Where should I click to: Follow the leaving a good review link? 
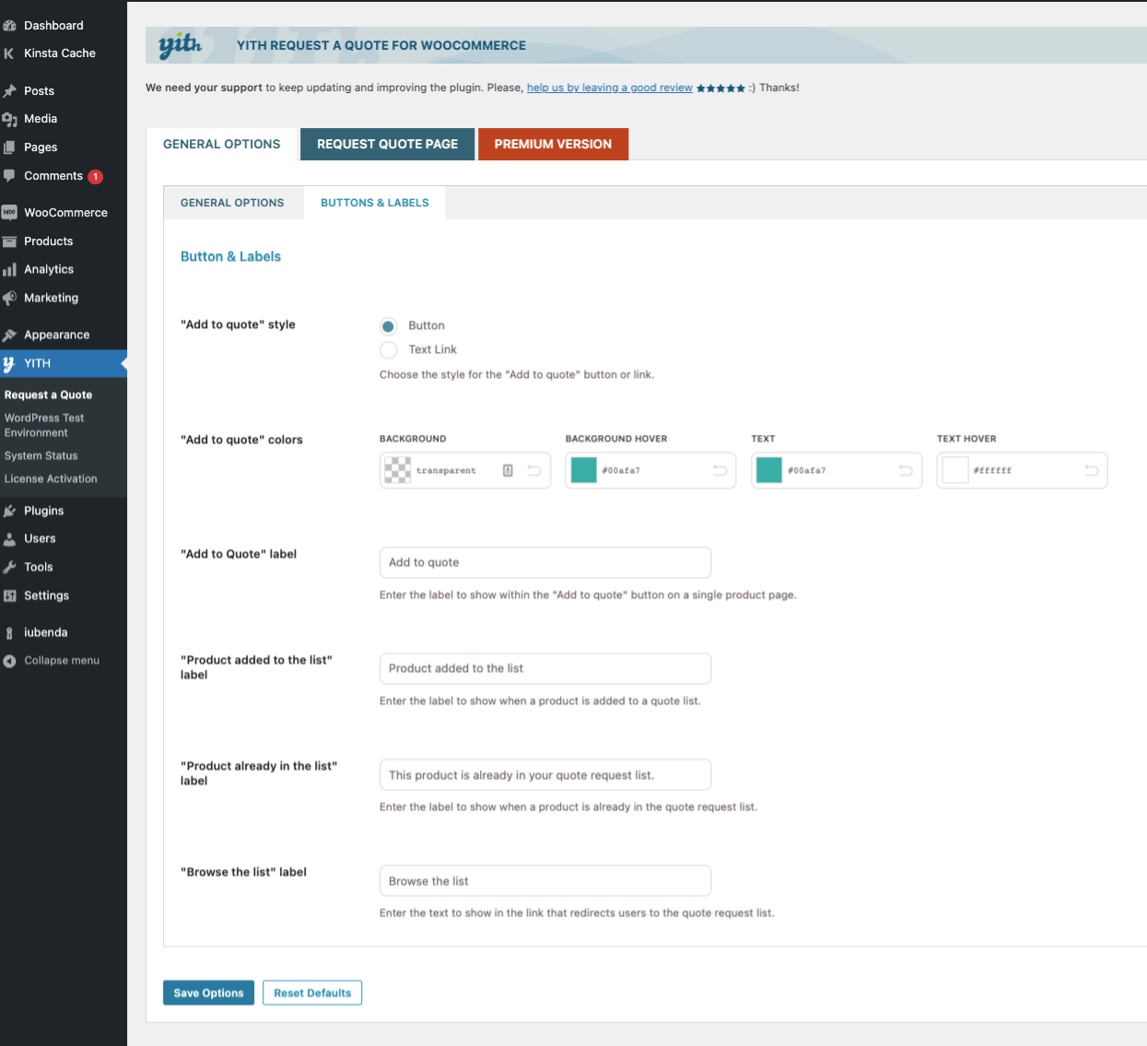[x=610, y=88]
